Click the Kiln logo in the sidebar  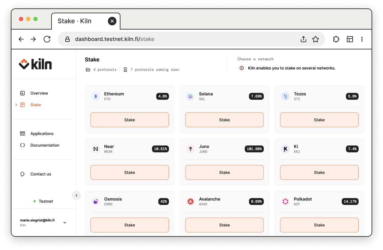click(35, 64)
